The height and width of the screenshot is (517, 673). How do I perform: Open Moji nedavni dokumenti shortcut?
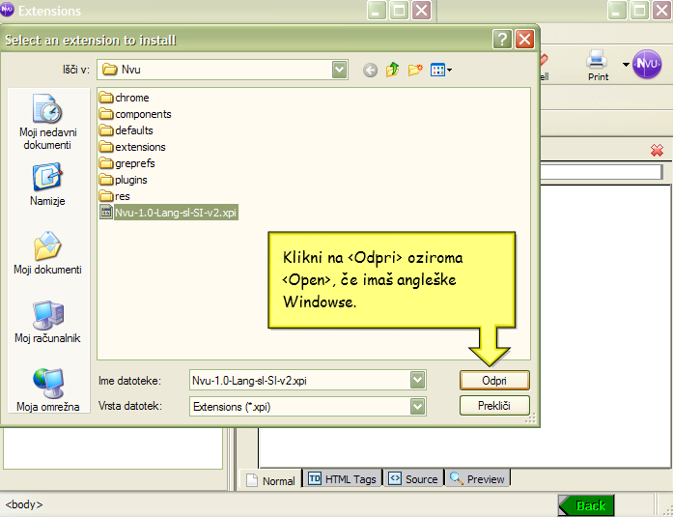[47, 123]
